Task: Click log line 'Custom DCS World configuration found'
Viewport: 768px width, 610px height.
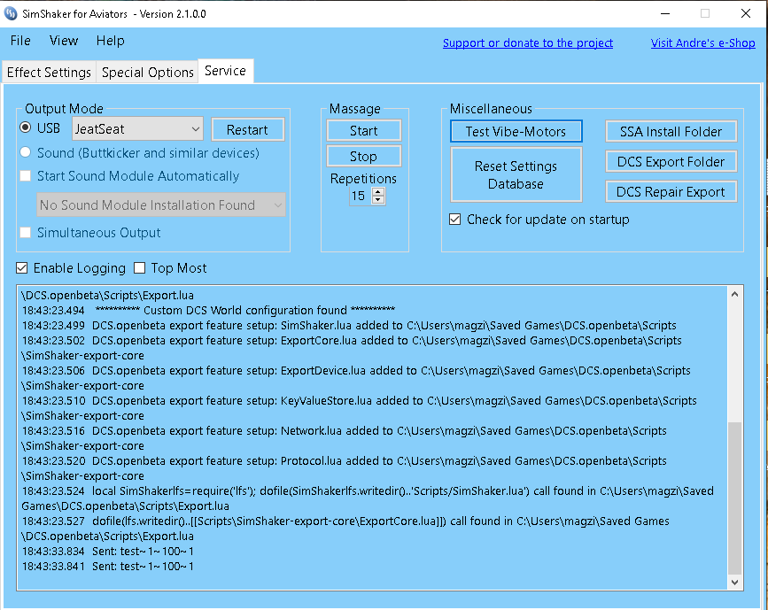Action: (209, 311)
